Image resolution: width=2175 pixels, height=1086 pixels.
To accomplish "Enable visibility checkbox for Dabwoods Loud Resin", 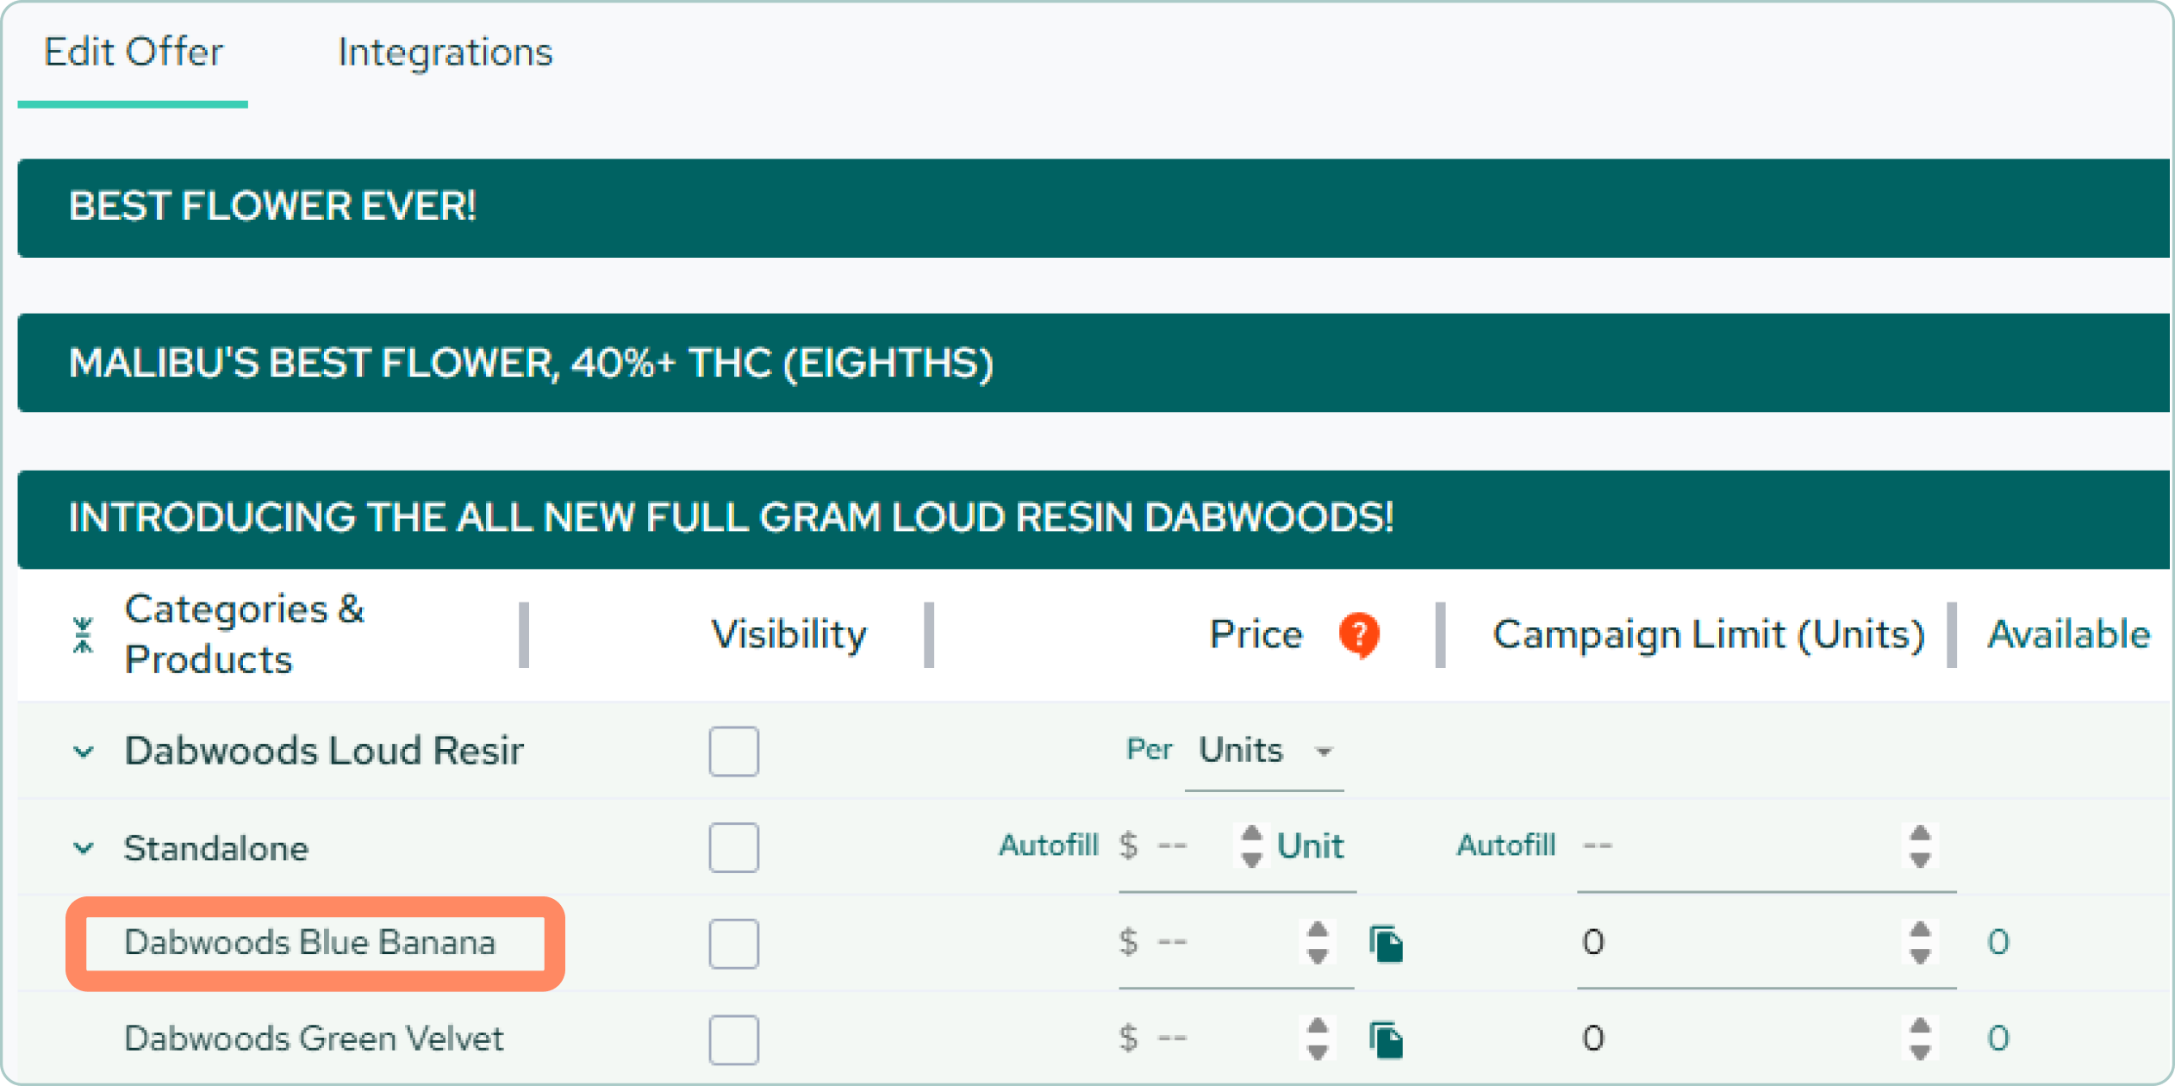I will 734,752.
